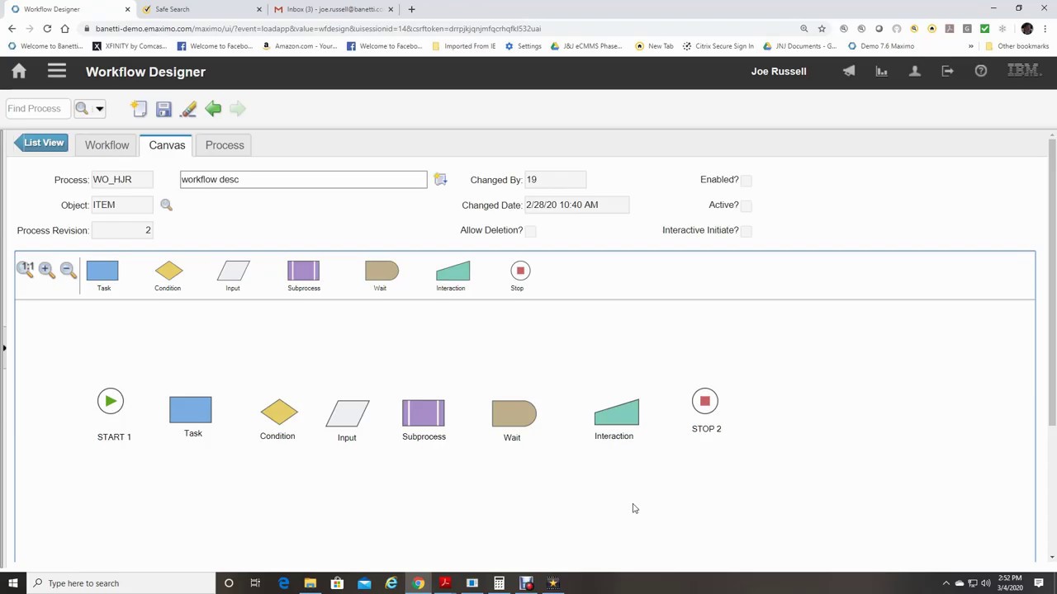Select the STOP 2 node on canvas
This screenshot has height=594, width=1057.
pos(705,401)
